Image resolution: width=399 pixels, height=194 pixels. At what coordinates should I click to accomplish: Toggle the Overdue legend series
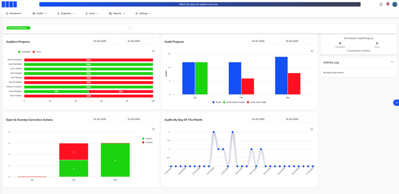tap(148, 142)
